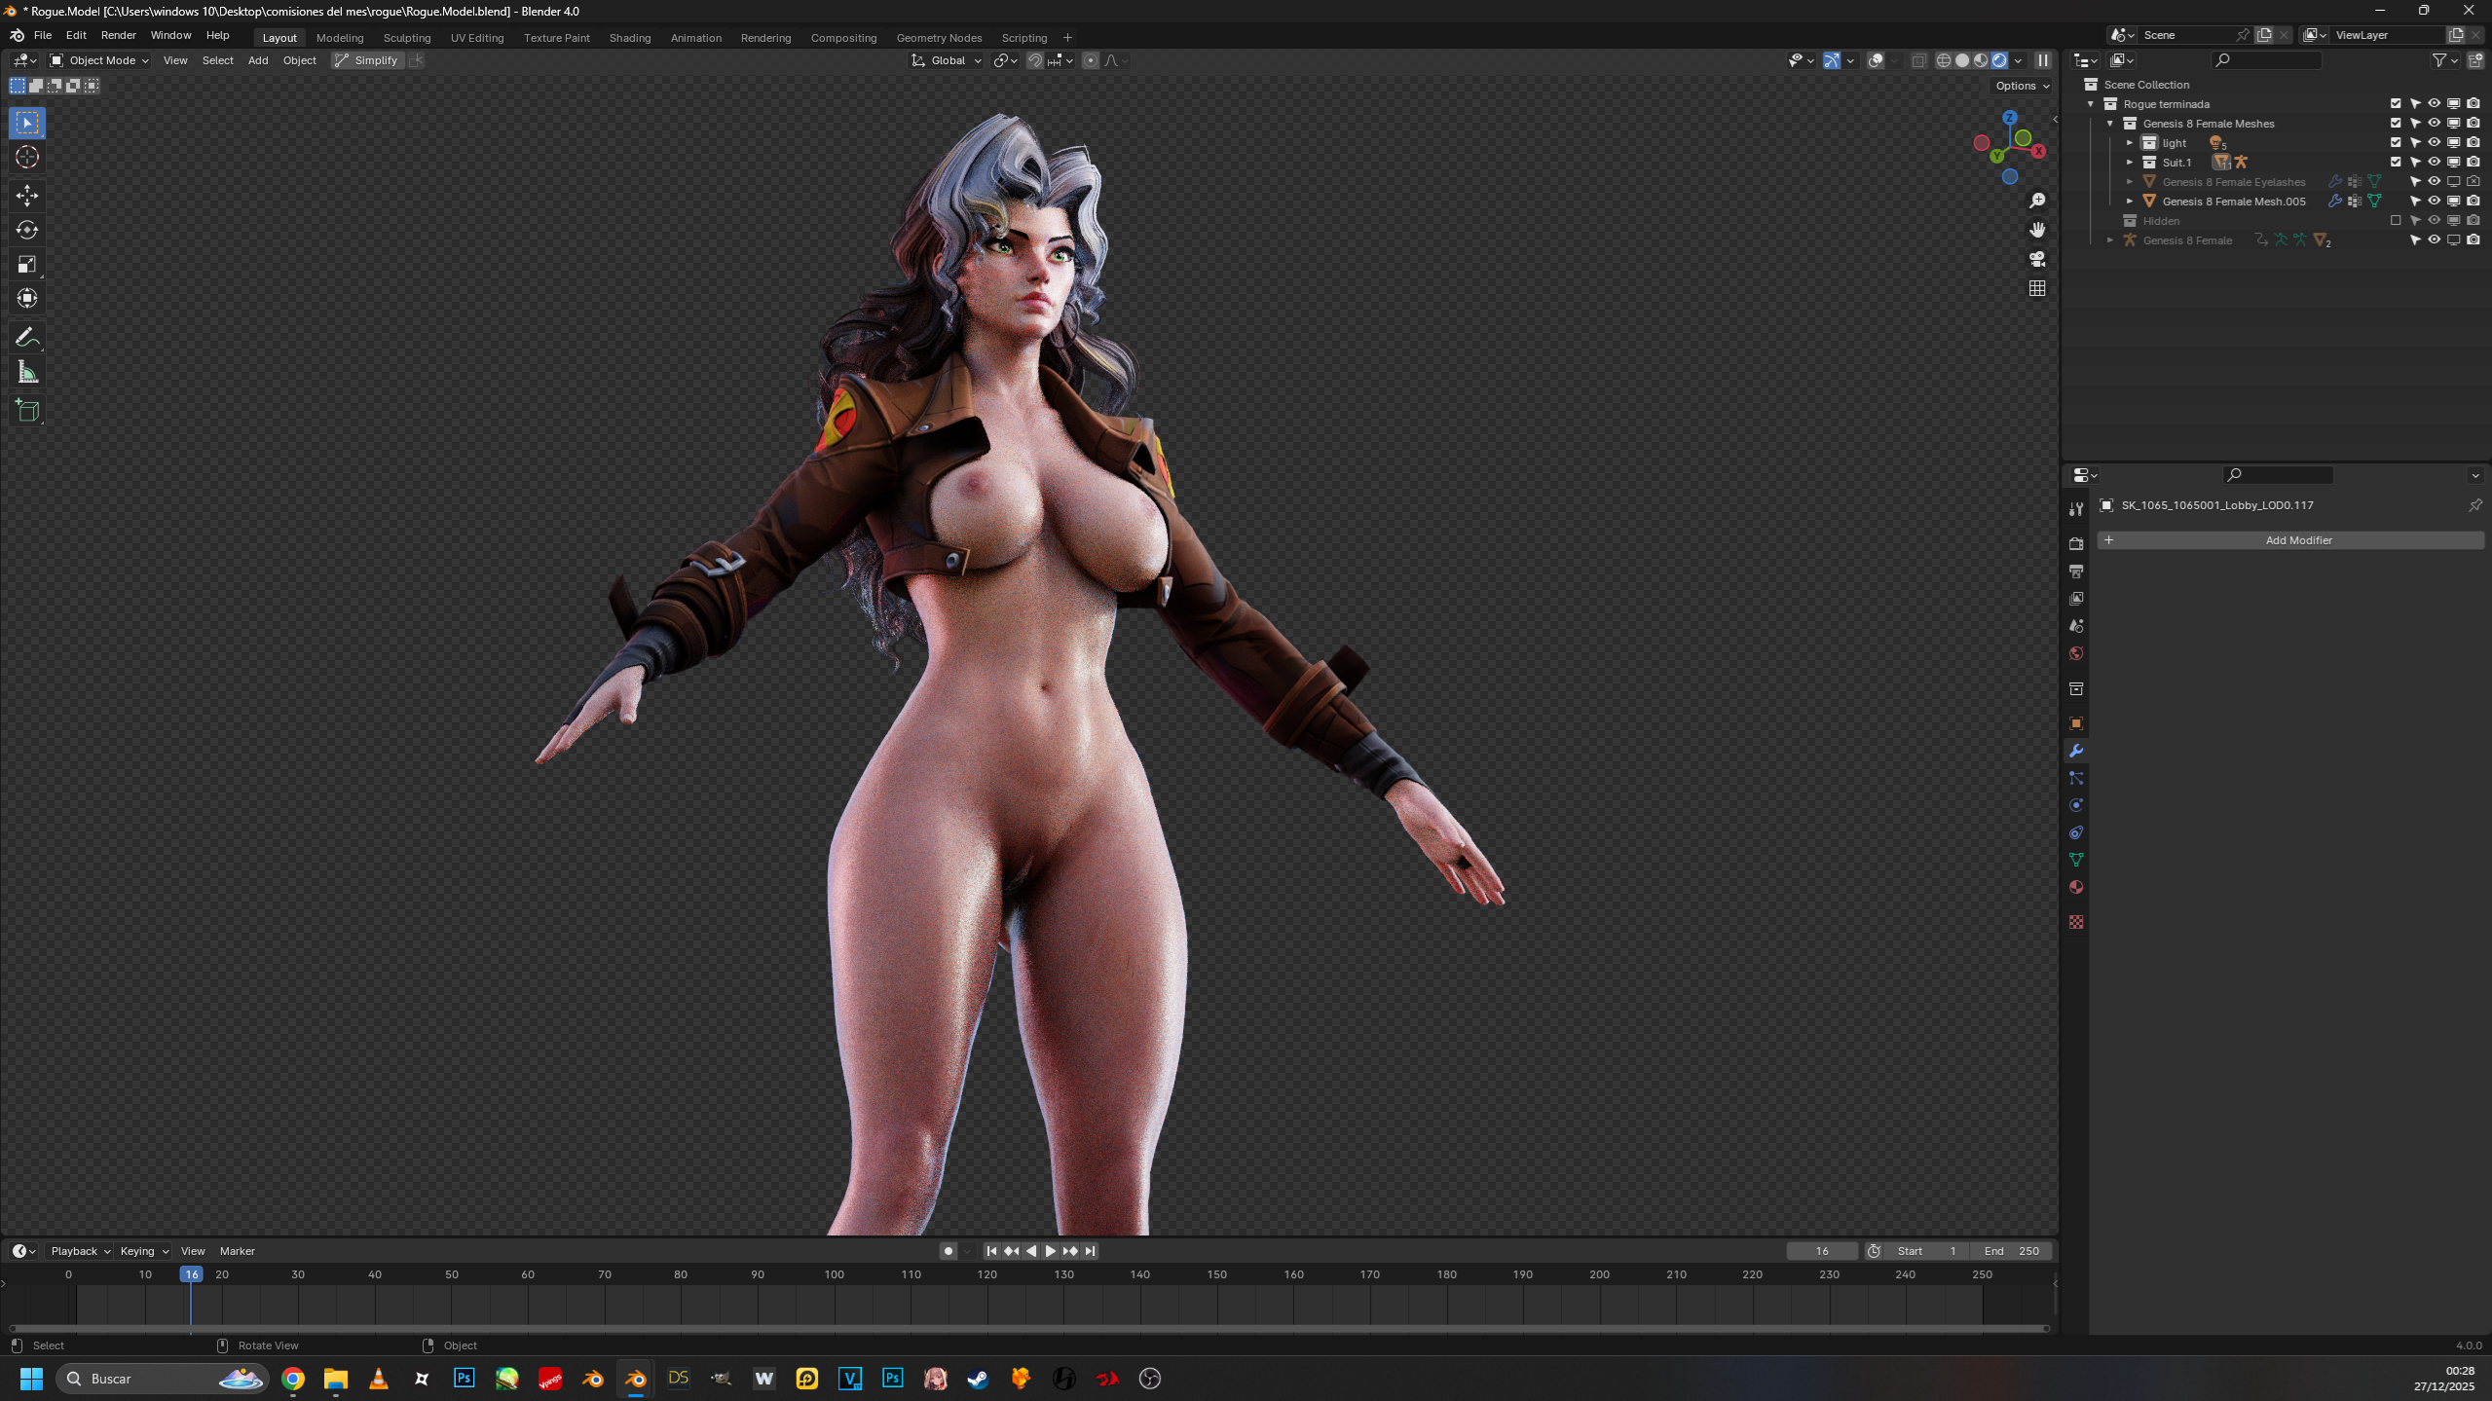Uncheck the light collection checkbox
The height and width of the screenshot is (1401, 2492).
(2397, 143)
